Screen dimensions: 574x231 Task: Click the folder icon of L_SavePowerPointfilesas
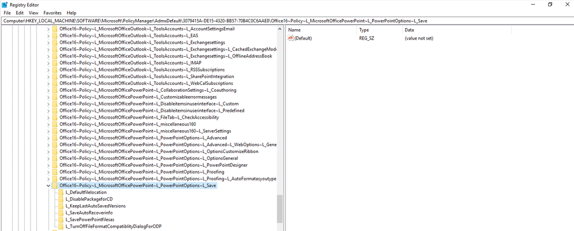coord(60,220)
